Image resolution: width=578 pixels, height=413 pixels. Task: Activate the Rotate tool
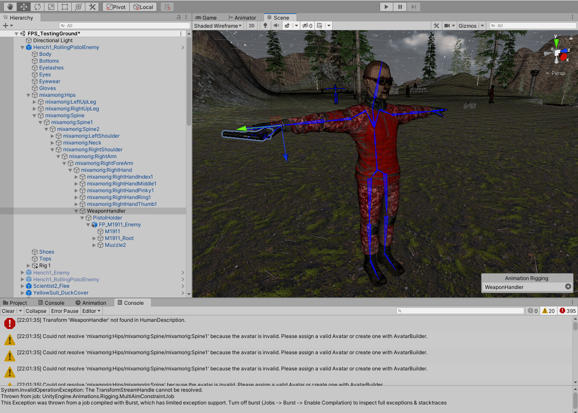pos(38,6)
